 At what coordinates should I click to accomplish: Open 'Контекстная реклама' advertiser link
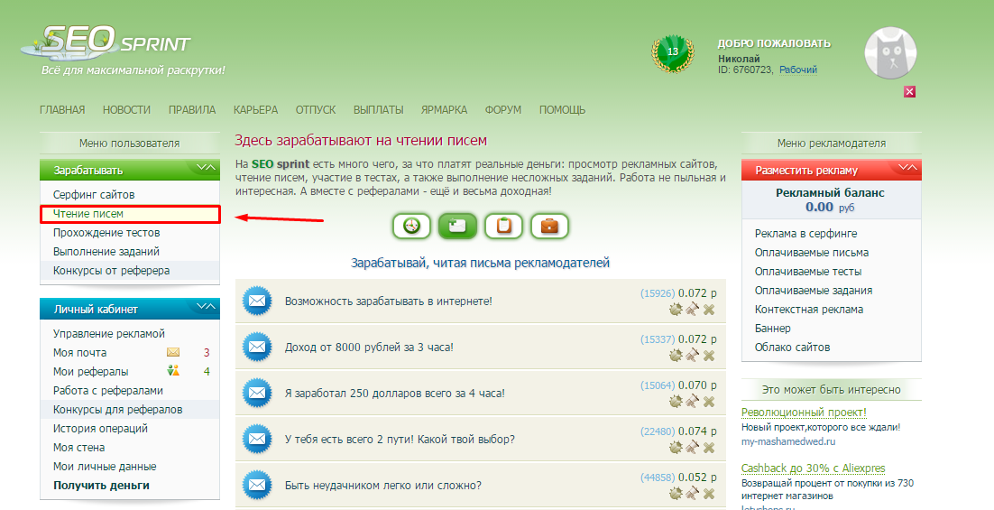[809, 310]
